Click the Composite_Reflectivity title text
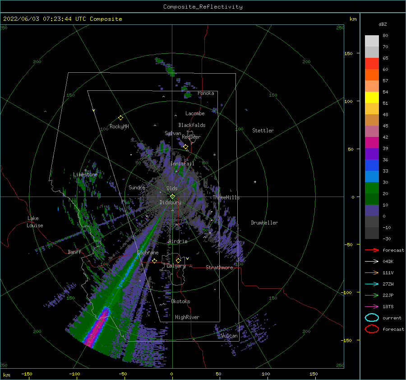Viewport: 406px width, 380px height. (x=203, y=7)
